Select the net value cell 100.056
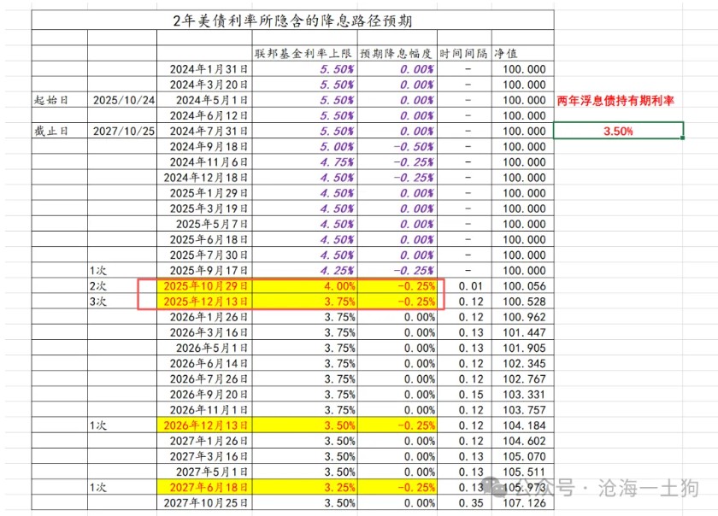 tap(522, 286)
